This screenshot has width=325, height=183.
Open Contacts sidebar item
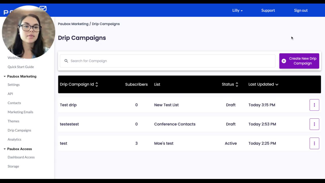click(x=14, y=103)
